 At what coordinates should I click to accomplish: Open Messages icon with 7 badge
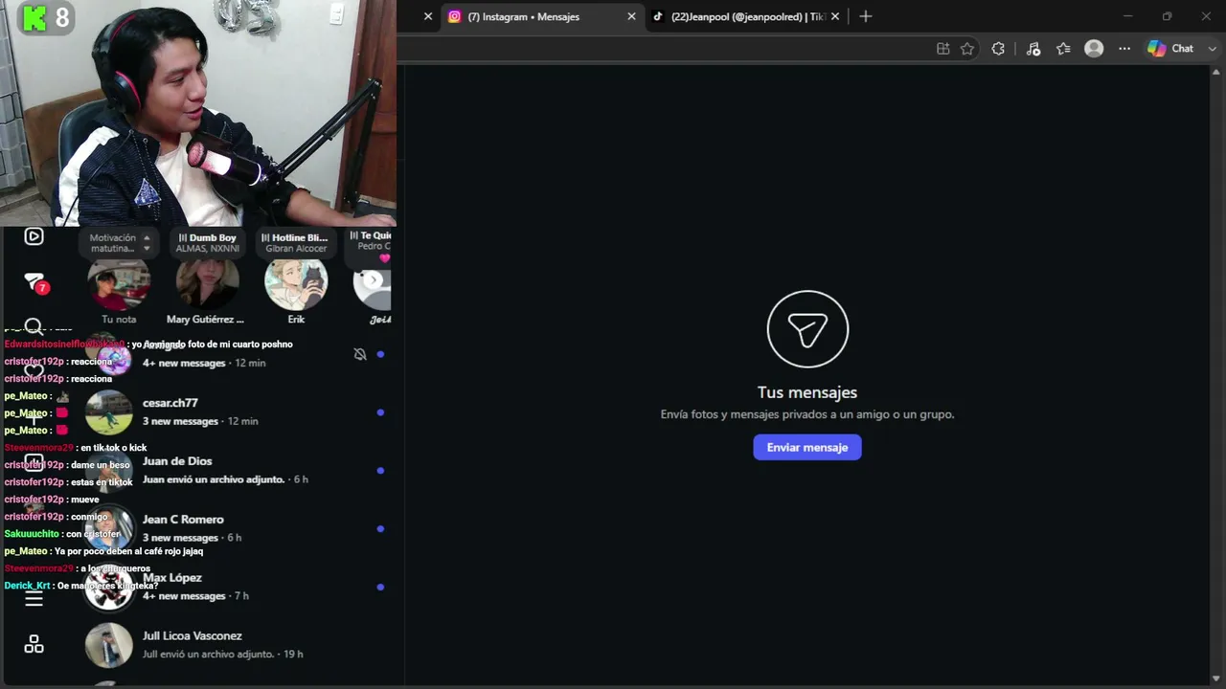[35, 283]
